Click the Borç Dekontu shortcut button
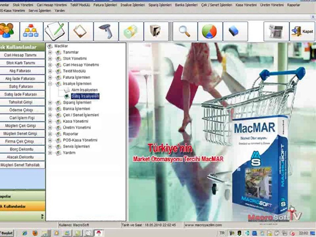This screenshot has width=316, height=237. (22, 149)
